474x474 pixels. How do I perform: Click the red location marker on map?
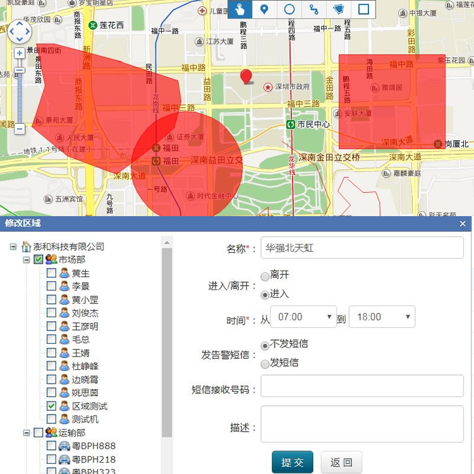(246, 76)
